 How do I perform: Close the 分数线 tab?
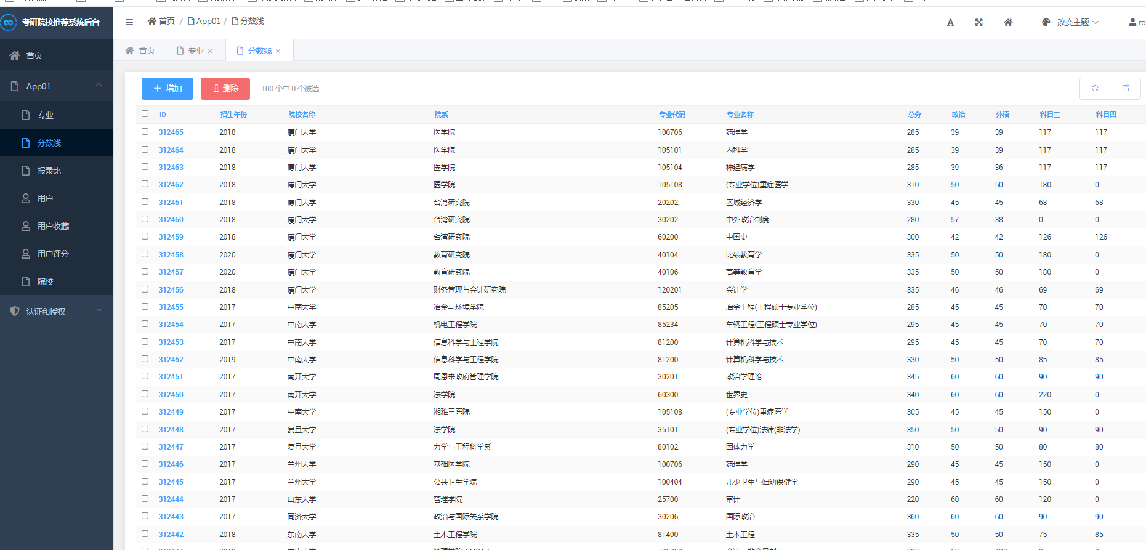[x=278, y=51]
